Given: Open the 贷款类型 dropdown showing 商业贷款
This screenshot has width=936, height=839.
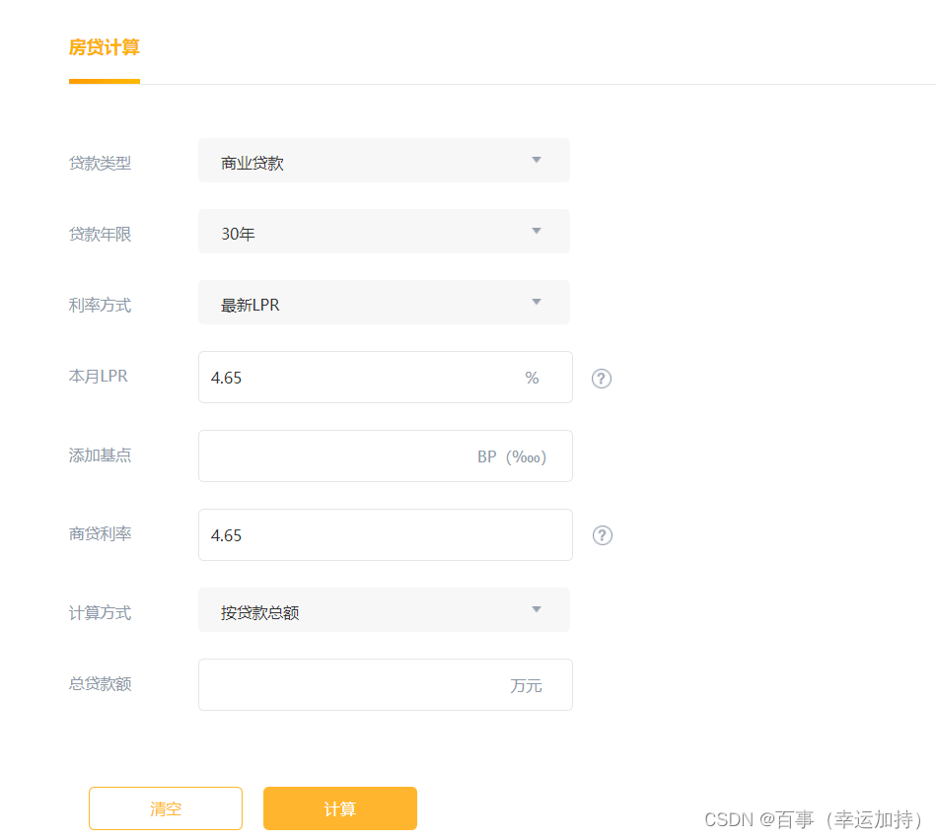Looking at the screenshot, I should [x=384, y=160].
